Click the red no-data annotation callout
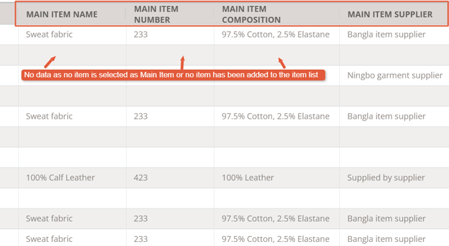Viewport: 449px width, 246px height. pyautogui.click(x=174, y=75)
